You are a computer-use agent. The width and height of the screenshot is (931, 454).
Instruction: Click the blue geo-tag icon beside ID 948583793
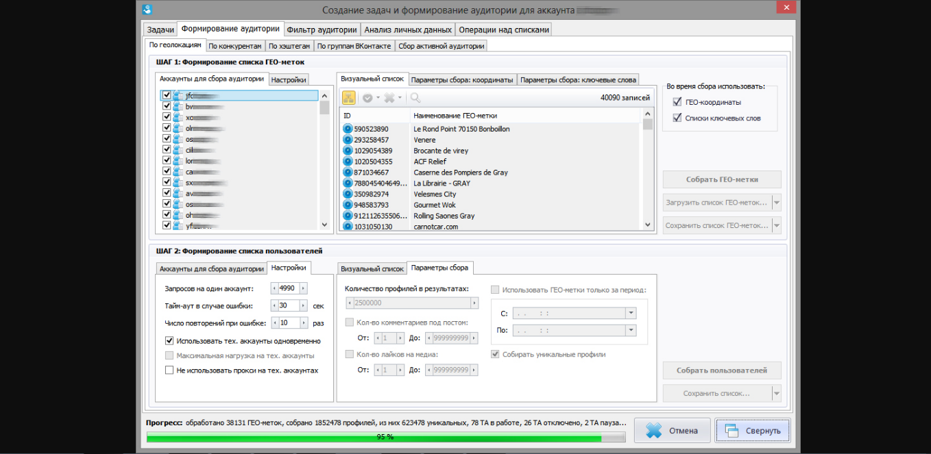coord(347,205)
